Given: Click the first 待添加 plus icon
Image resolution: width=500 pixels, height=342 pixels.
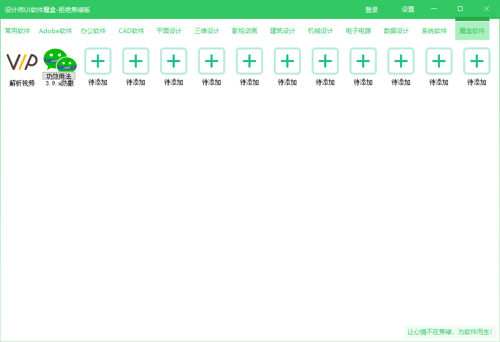Looking at the screenshot, I should click(x=98, y=62).
